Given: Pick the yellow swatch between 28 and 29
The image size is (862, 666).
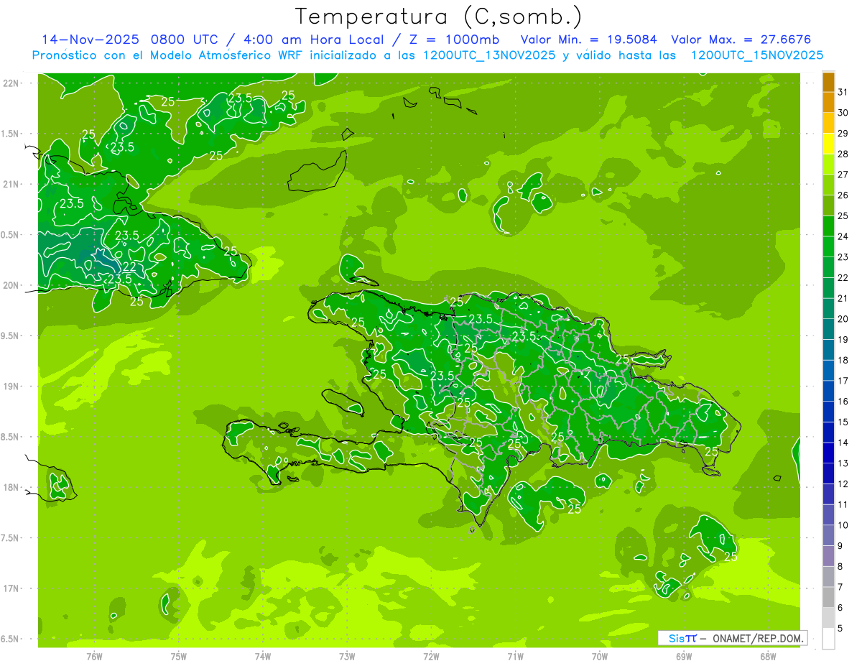Looking at the screenshot, I should [x=828, y=144].
